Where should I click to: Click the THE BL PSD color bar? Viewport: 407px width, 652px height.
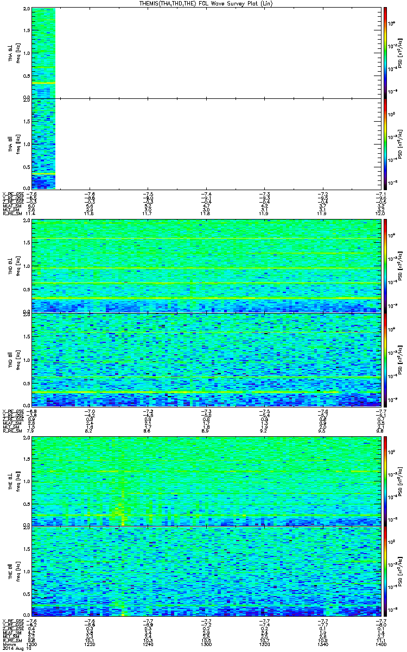(x=385, y=481)
